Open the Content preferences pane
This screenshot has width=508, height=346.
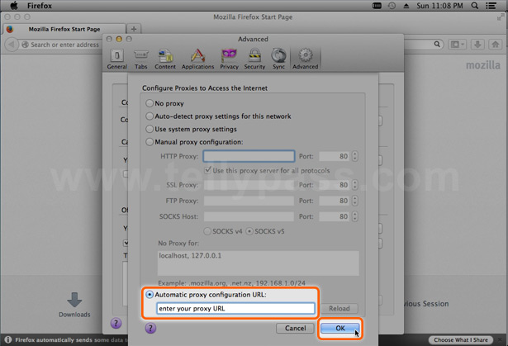(x=165, y=59)
